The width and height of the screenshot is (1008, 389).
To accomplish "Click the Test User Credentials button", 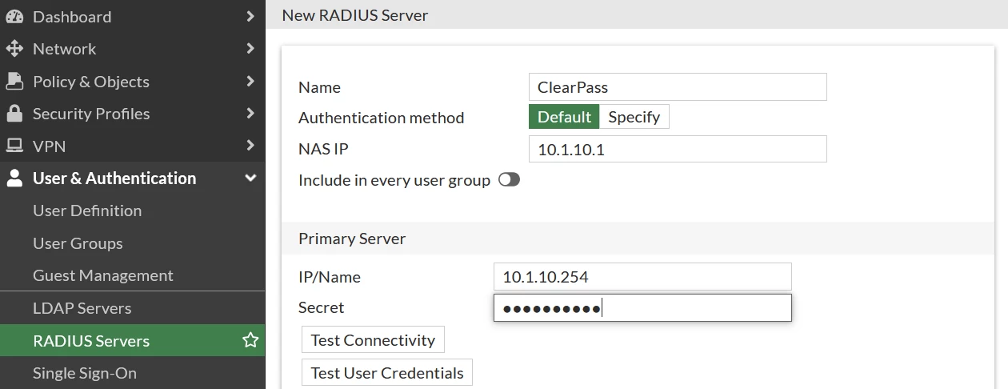I will [387, 373].
